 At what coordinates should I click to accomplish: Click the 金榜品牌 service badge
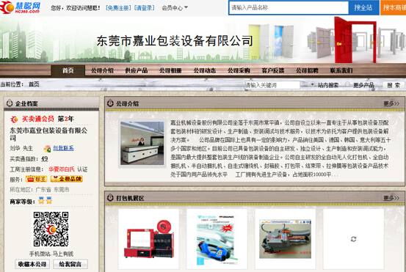pos(67,179)
